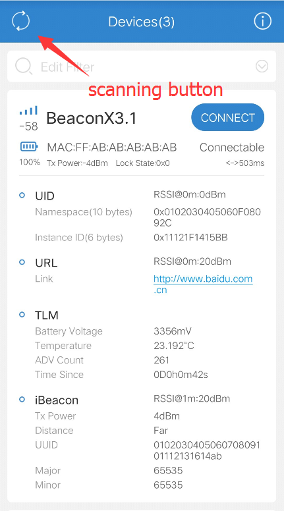
Task: Tap the MAC address text
Action: [112, 148]
